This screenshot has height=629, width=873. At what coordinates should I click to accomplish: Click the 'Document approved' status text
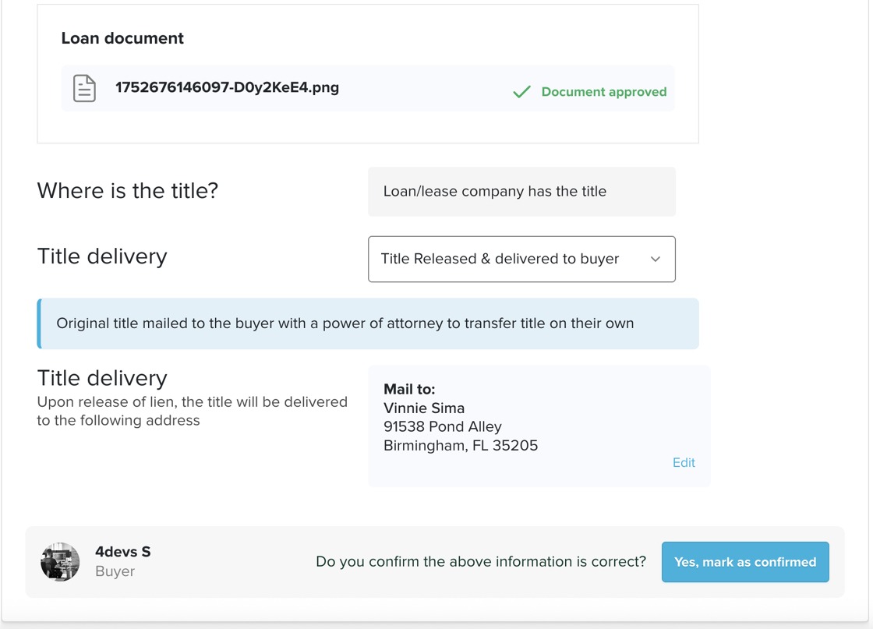click(603, 92)
